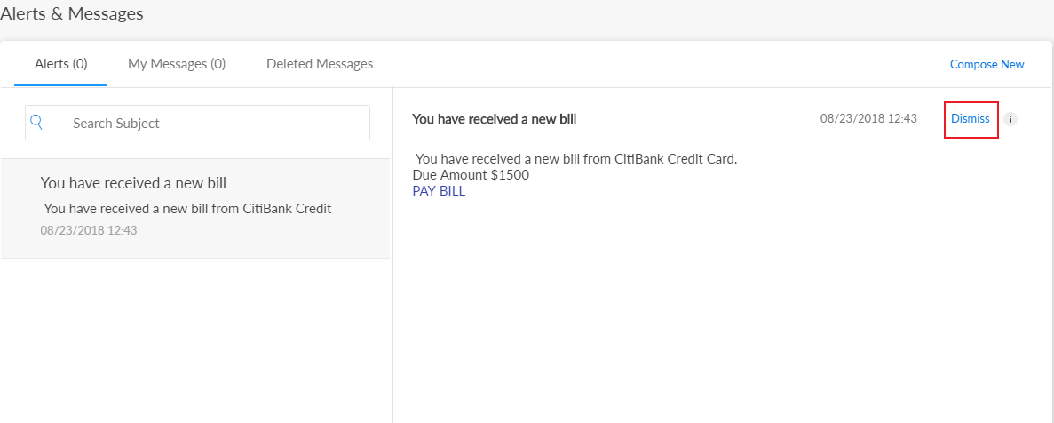The image size is (1054, 423).
Task: Click the Alerts & Messages page heading
Action: [x=72, y=13]
